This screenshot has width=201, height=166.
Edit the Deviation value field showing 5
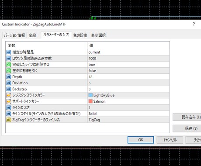click(x=128, y=83)
